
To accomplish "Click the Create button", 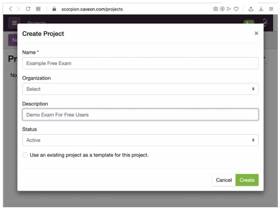I will (x=247, y=180).
